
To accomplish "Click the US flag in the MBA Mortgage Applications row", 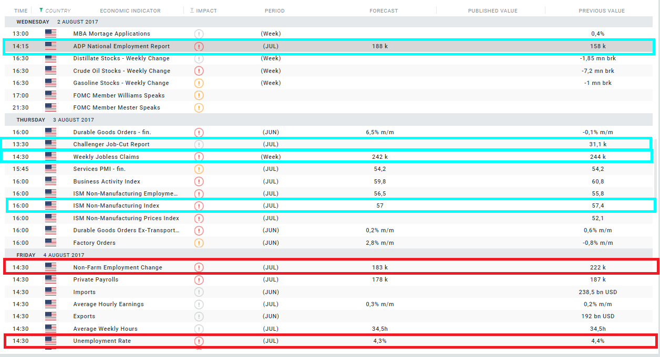I will click(x=50, y=34).
